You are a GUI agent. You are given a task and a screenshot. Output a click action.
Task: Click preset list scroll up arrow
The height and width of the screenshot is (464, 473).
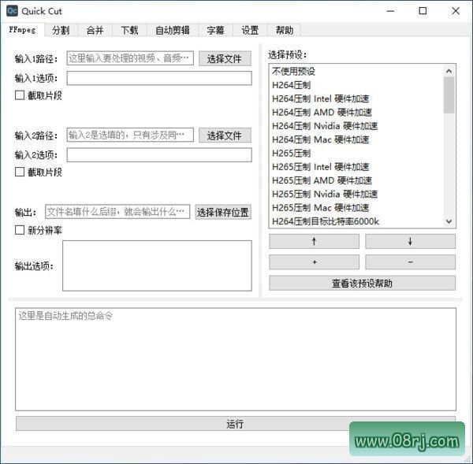(449, 71)
